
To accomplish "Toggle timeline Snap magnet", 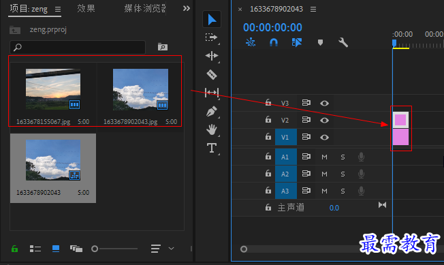I will [x=274, y=42].
